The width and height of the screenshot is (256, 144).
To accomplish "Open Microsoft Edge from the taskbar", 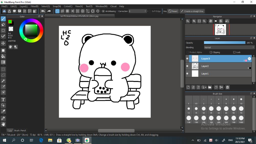I will [x=41, y=140].
